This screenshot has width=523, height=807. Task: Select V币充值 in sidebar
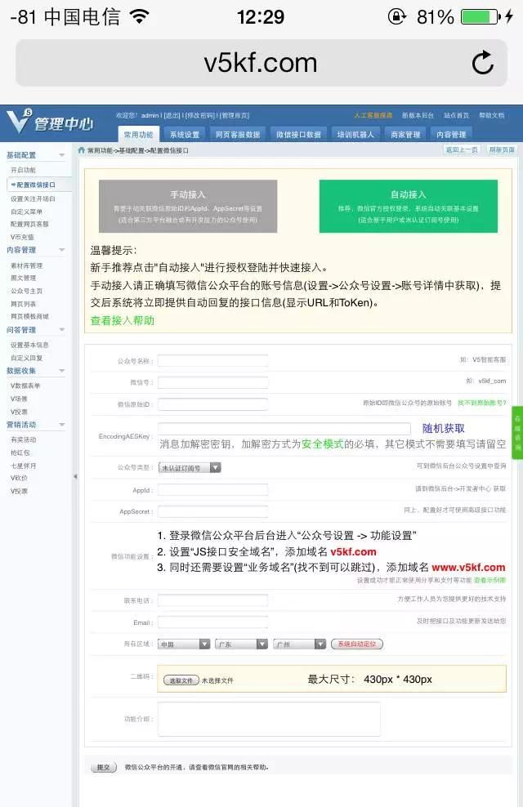pos(22,237)
